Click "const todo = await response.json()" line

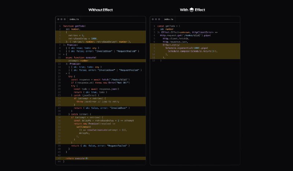point(96,89)
